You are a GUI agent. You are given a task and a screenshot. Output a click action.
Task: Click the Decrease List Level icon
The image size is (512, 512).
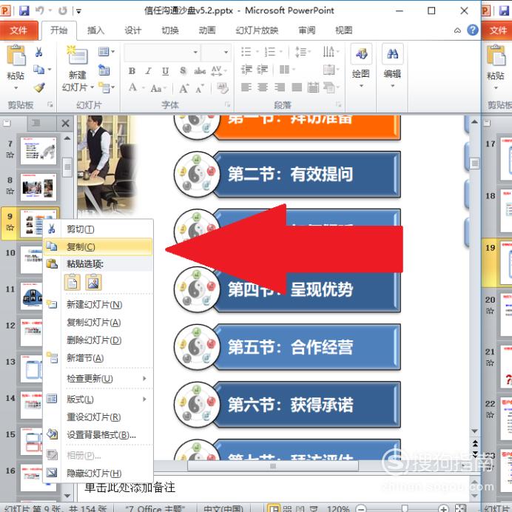pyautogui.click(x=246, y=70)
